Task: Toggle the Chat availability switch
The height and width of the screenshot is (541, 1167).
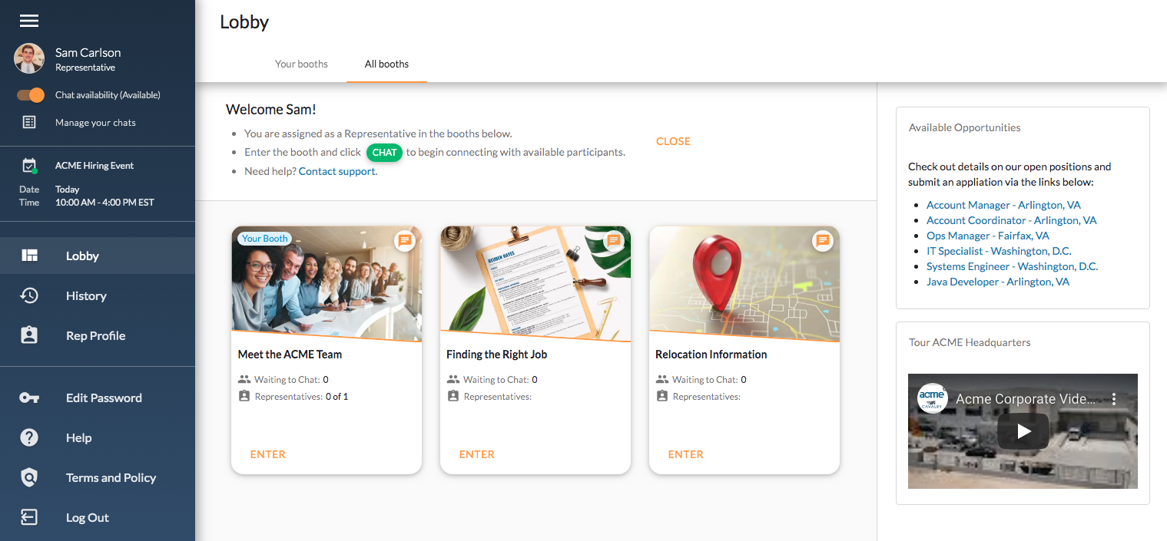Action: [31, 95]
